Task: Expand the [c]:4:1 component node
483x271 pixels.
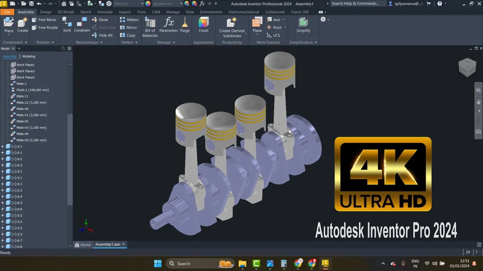Action: tap(3, 184)
